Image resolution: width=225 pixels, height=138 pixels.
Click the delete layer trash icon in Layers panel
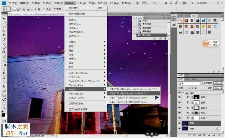(219, 135)
